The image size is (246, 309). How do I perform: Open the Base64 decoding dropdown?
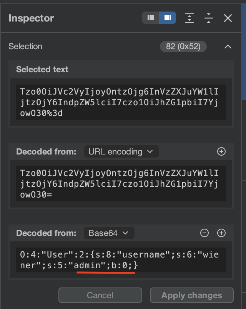tap(109, 233)
